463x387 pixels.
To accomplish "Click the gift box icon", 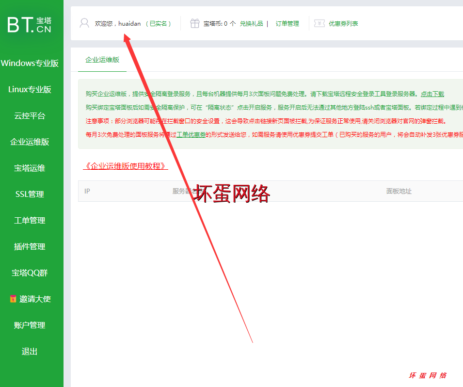I will (194, 23).
